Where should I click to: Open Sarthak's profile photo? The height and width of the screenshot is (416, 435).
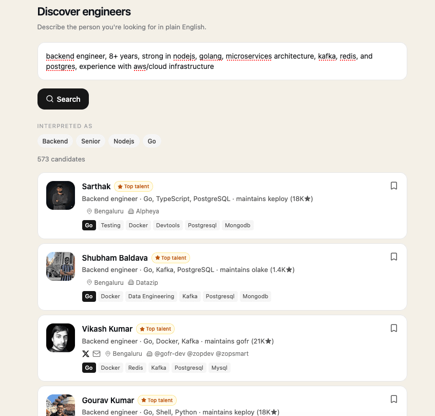pyautogui.click(x=61, y=195)
